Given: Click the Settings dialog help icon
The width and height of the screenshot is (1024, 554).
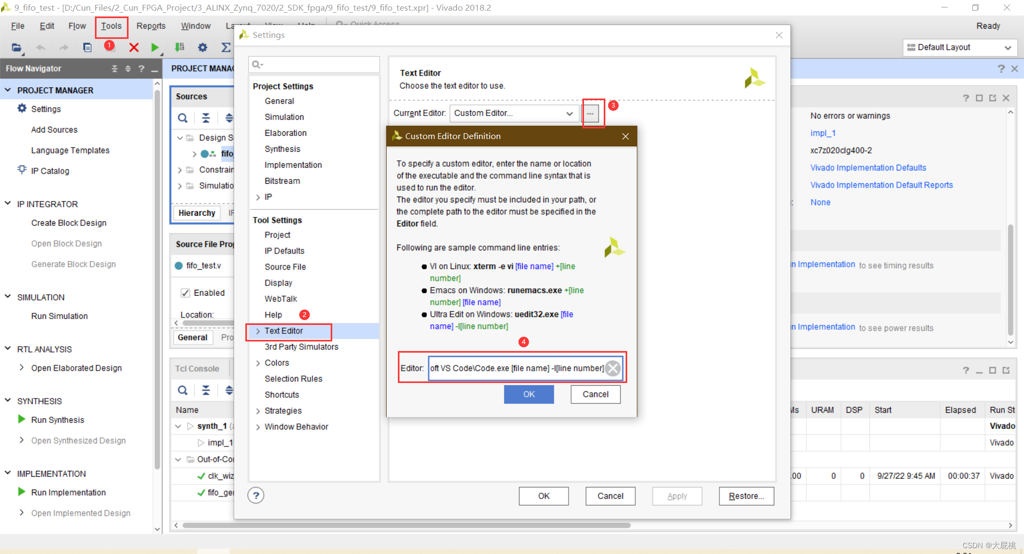Looking at the screenshot, I should [x=256, y=495].
